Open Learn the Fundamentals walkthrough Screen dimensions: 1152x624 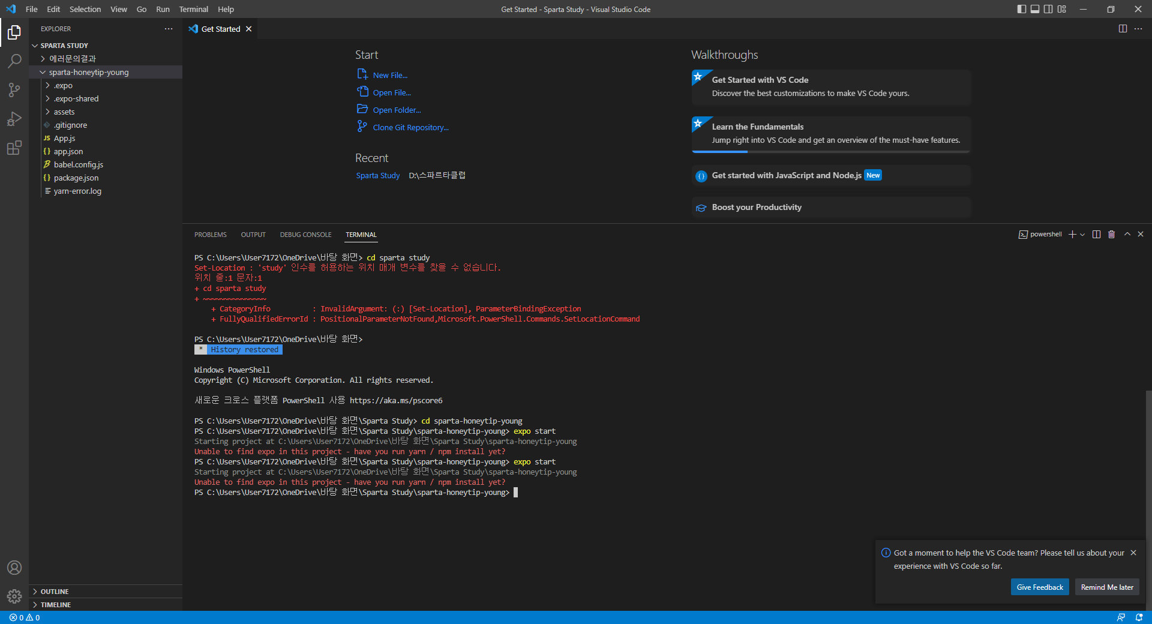831,134
